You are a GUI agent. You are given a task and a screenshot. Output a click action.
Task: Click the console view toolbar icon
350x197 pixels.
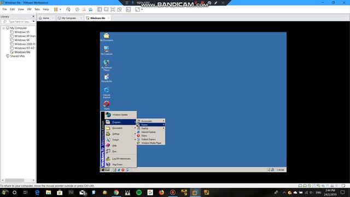(x=129, y=9)
